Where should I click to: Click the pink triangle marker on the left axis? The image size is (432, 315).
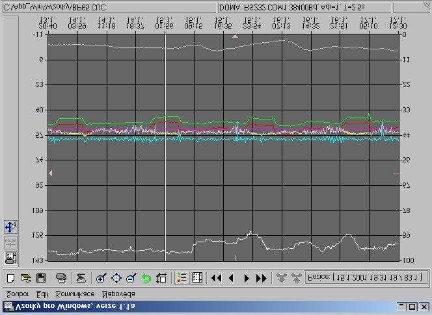tap(50, 173)
